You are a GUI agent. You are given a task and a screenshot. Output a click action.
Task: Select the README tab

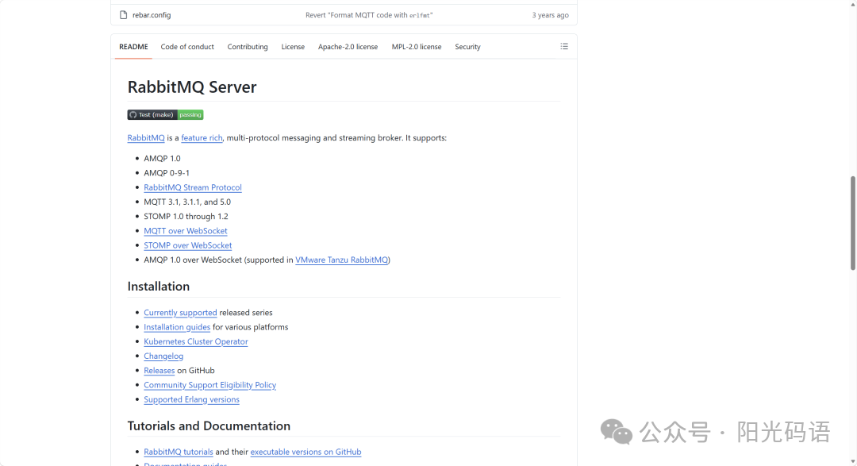pos(133,47)
